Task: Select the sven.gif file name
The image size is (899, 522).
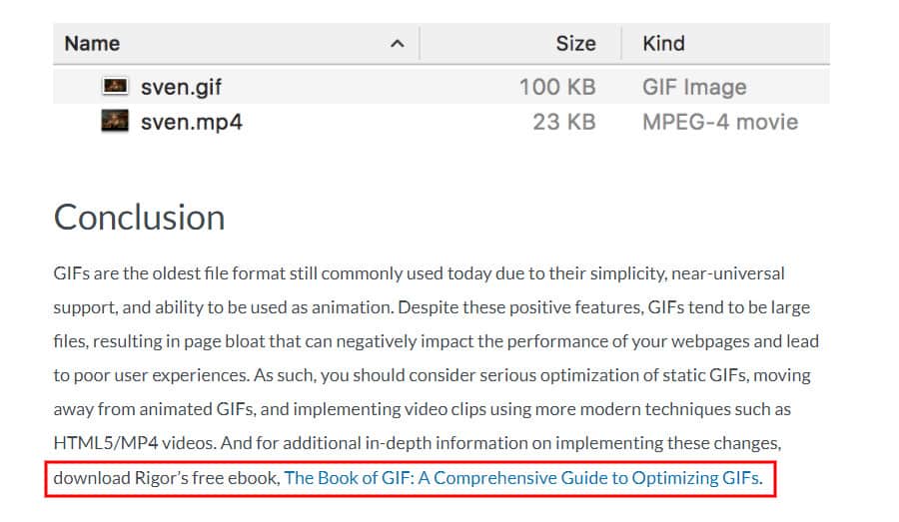Action: coord(181,87)
